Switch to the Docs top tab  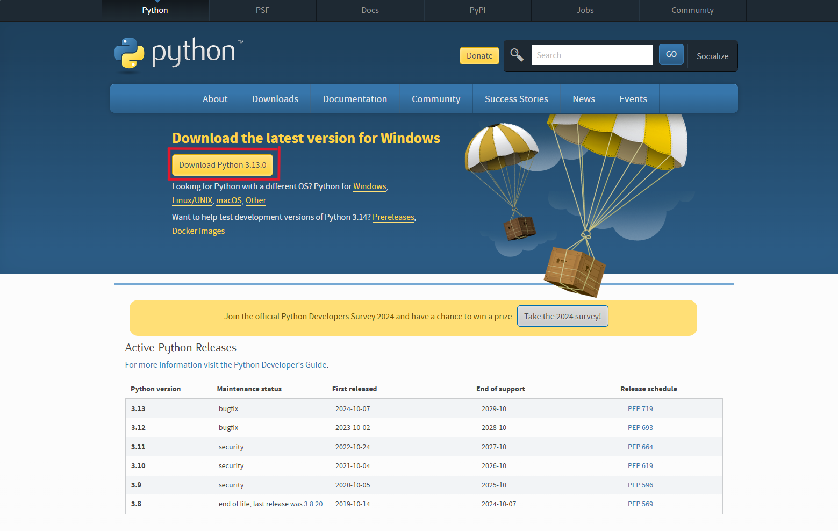tap(370, 10)
